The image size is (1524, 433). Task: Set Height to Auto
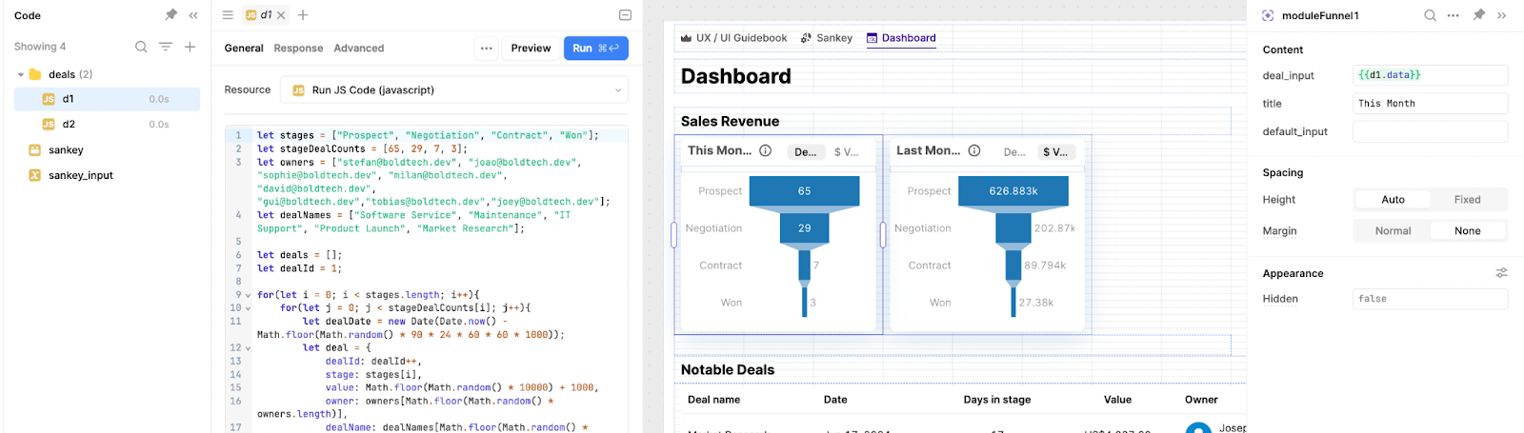(x=1393, y=200)
